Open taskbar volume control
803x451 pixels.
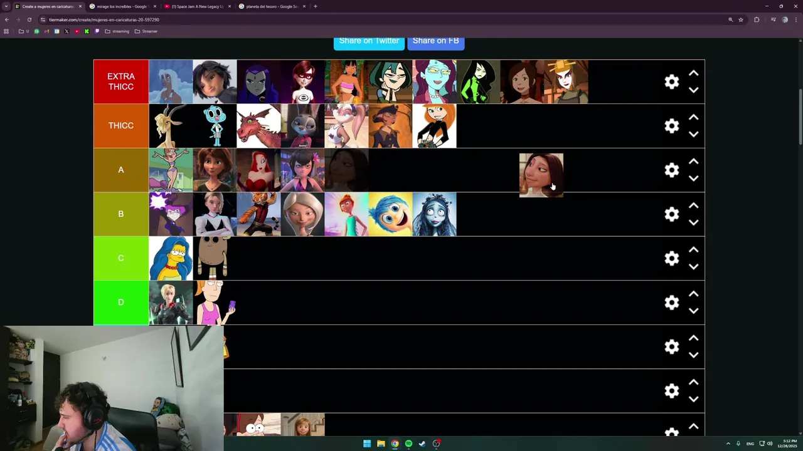click(x=770, y=443)
